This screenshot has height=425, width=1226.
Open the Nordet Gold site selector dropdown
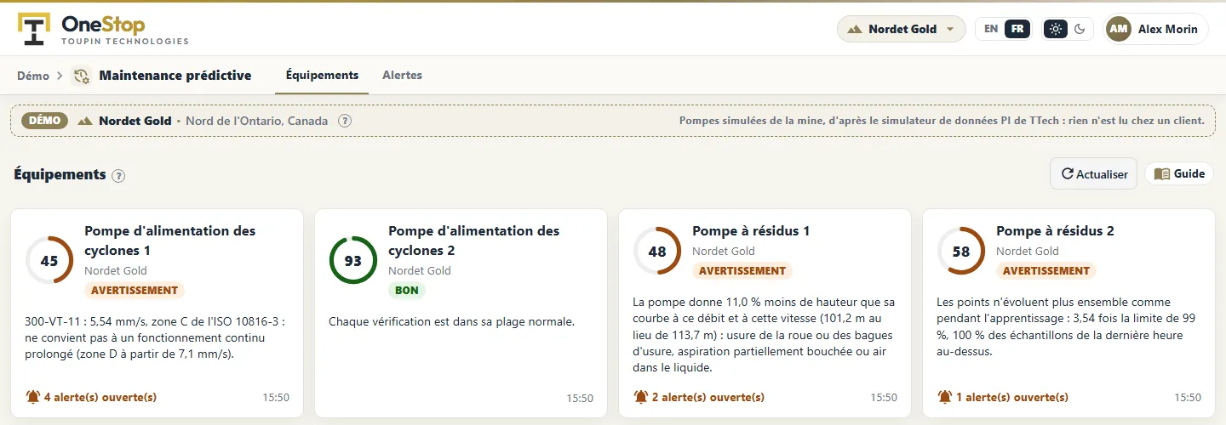pos(902,29)
